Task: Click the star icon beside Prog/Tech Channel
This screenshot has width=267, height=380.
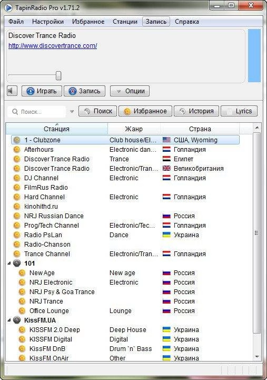Action: tap(17, 226)
